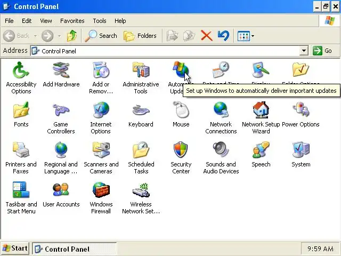The height and width of the screenshot is (256, 341).
Task: Select Add or Remove Programs icon
Action: 101,70
